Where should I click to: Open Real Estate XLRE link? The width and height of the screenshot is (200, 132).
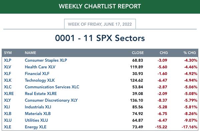tap(41, 93)
